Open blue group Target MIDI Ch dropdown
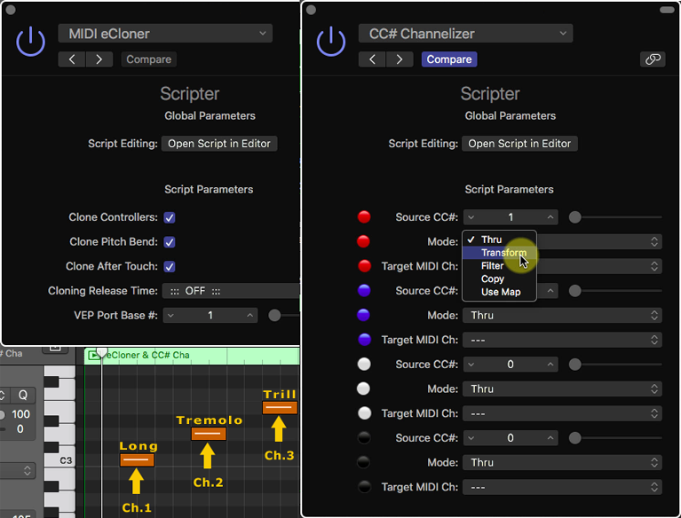 [x=562, y=340]
